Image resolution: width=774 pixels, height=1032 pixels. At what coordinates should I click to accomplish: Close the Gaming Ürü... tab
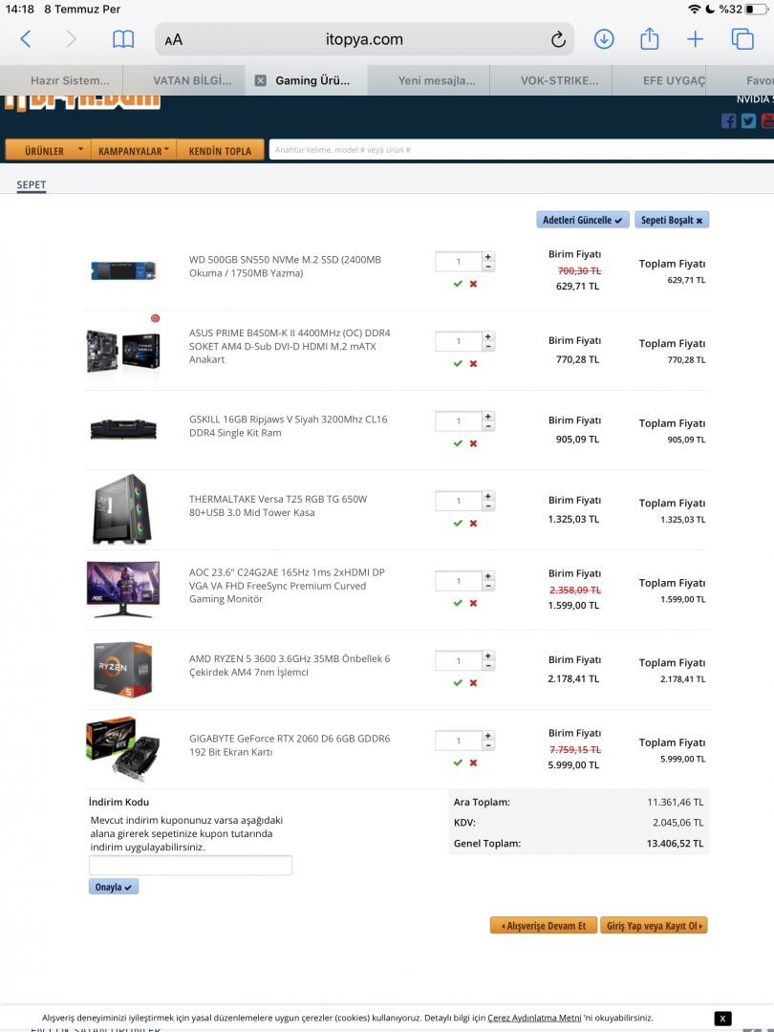coord(261,80)
